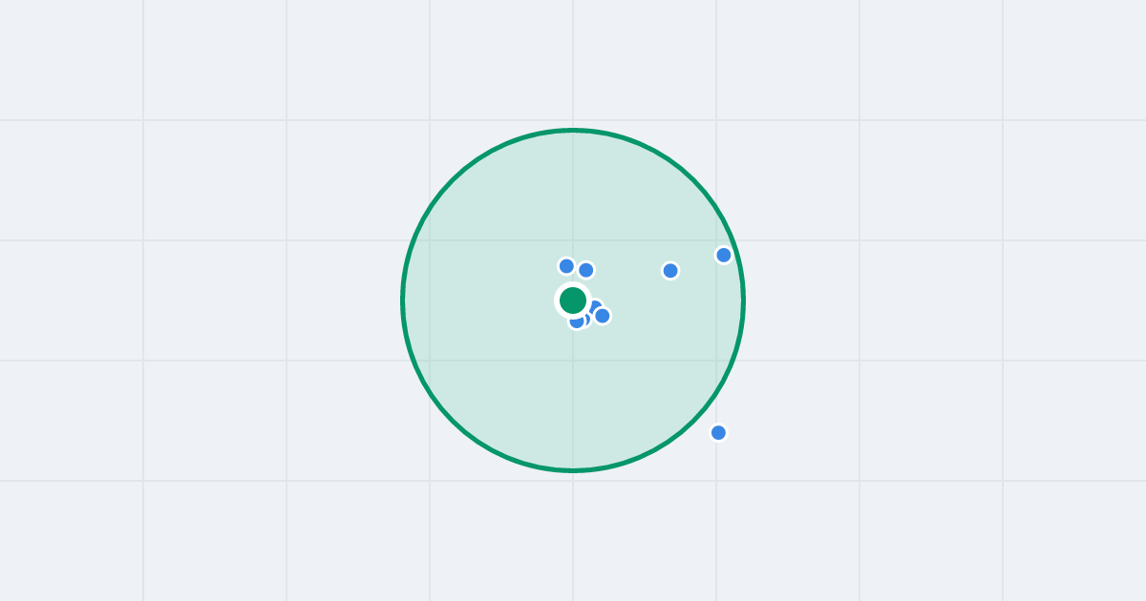This screenshot has width=1146, height=601.
Task: Click the blue dot directly above the green marker
Action: coord(566,266)
